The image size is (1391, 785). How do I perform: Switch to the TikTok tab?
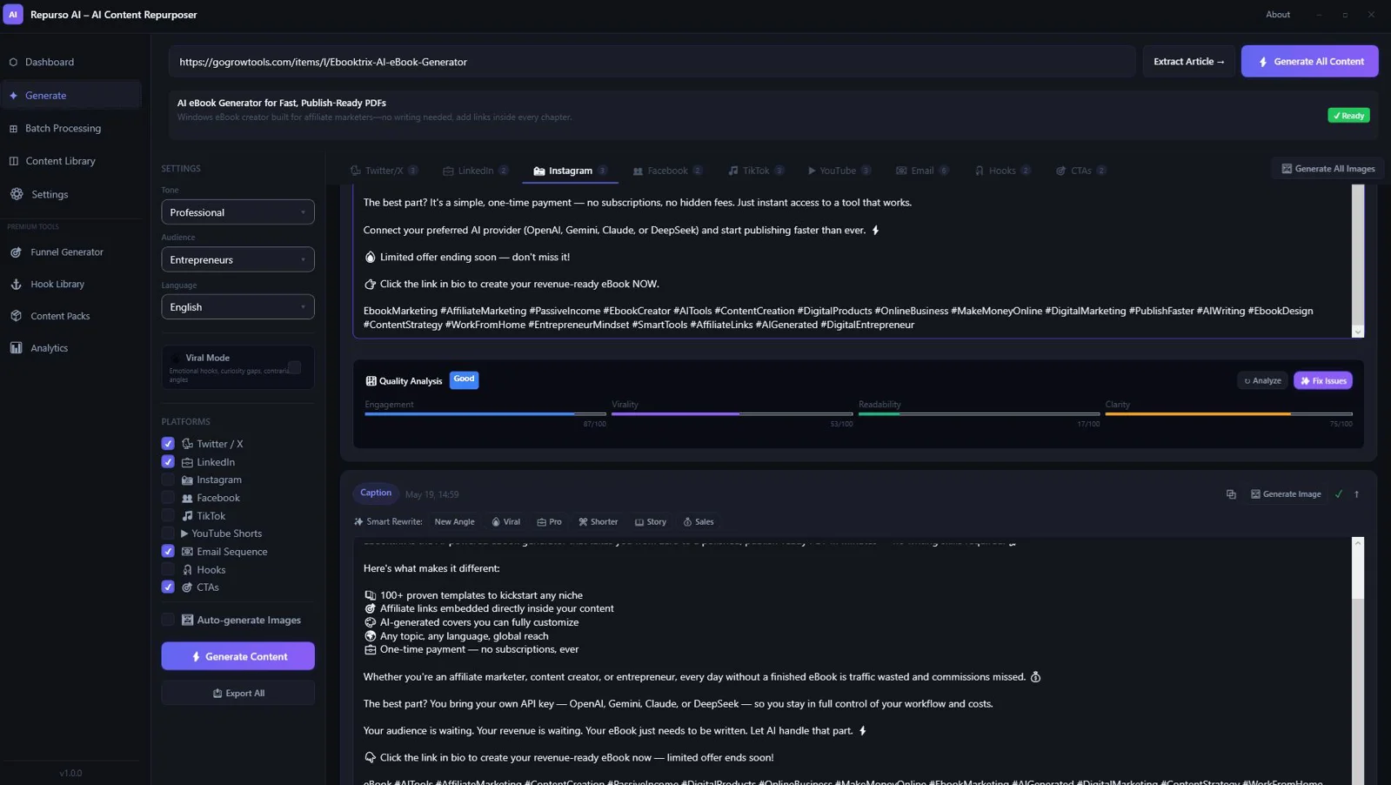coord(755,171)
